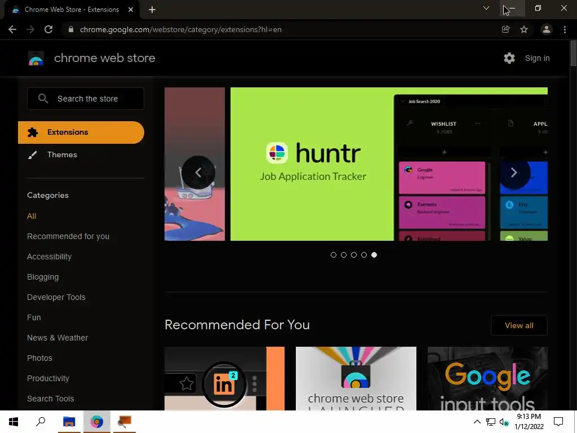The image size is (577, 433).
Task: Click the muted volume tray icon
Action: (504, 422)
